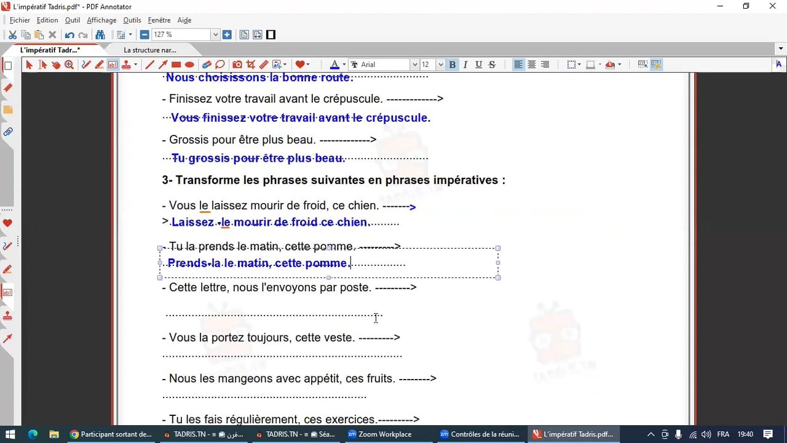The width and height of the screenshot is (787, 443).
Task: Open Contrôles de la réunion taskbar item
Action: [x=480, y=434]
